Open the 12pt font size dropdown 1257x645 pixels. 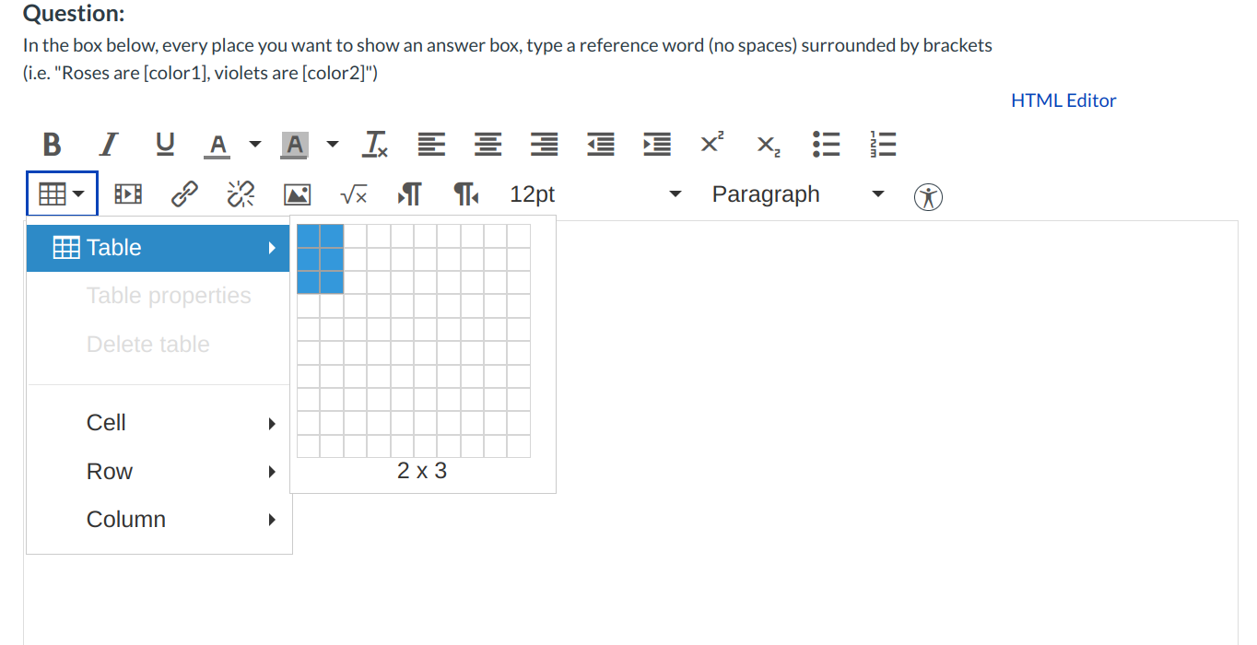(595, 194)
